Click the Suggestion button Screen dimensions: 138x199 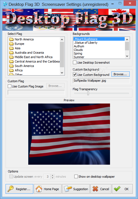[x=76, y=189]
